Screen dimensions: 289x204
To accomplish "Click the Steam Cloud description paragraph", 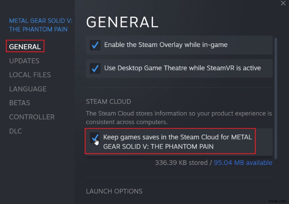I will point(179,117).
